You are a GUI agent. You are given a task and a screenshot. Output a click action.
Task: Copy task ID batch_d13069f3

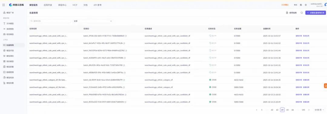tap(125, 58)
